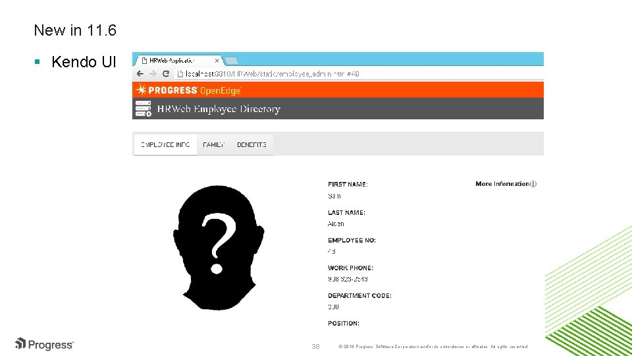Click the server gear icon beside HRWeb

(143, 109)
